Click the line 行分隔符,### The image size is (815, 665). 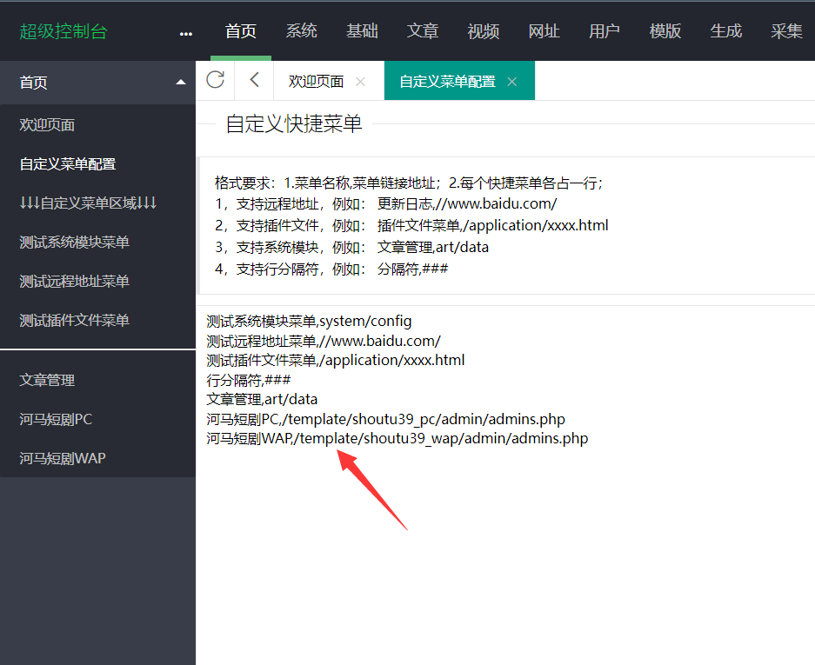[x=249, y=380]
